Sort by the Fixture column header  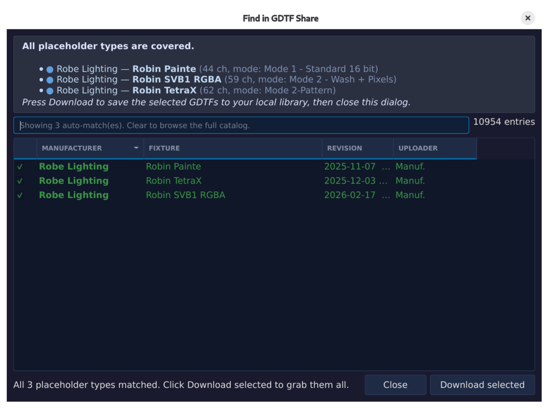164,148
